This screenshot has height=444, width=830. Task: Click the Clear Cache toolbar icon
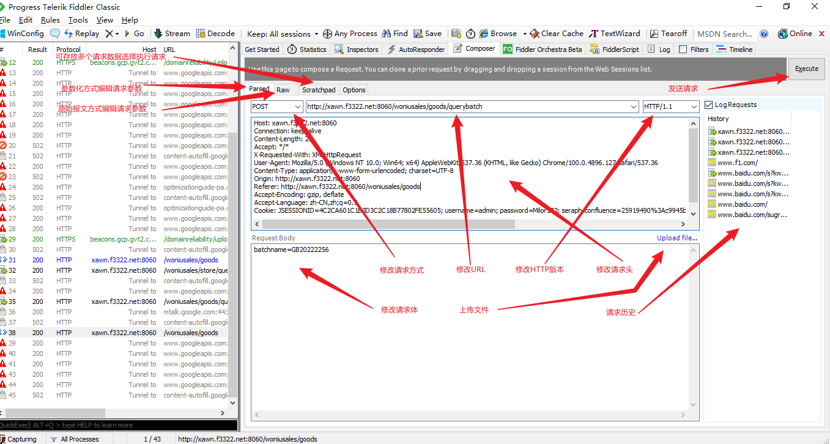535,34
